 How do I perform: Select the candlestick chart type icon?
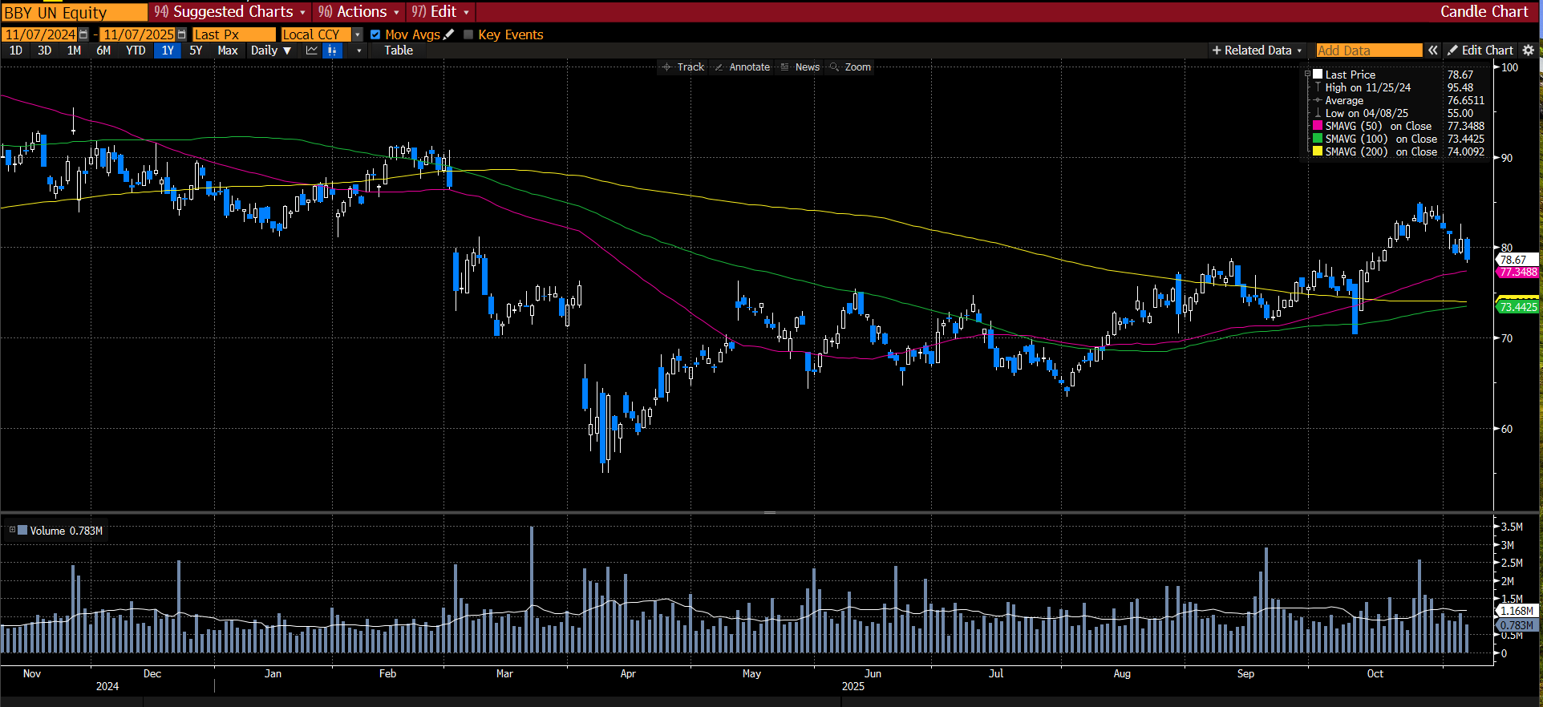click(x=332, y=50)
